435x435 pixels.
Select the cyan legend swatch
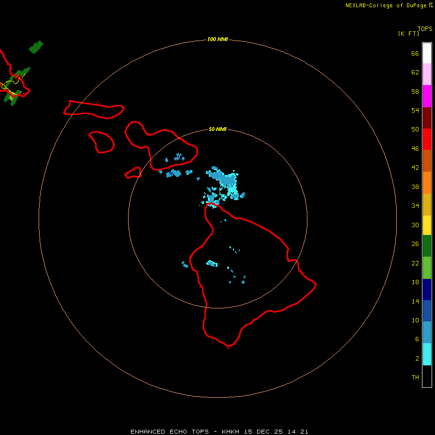pos(427,354)
